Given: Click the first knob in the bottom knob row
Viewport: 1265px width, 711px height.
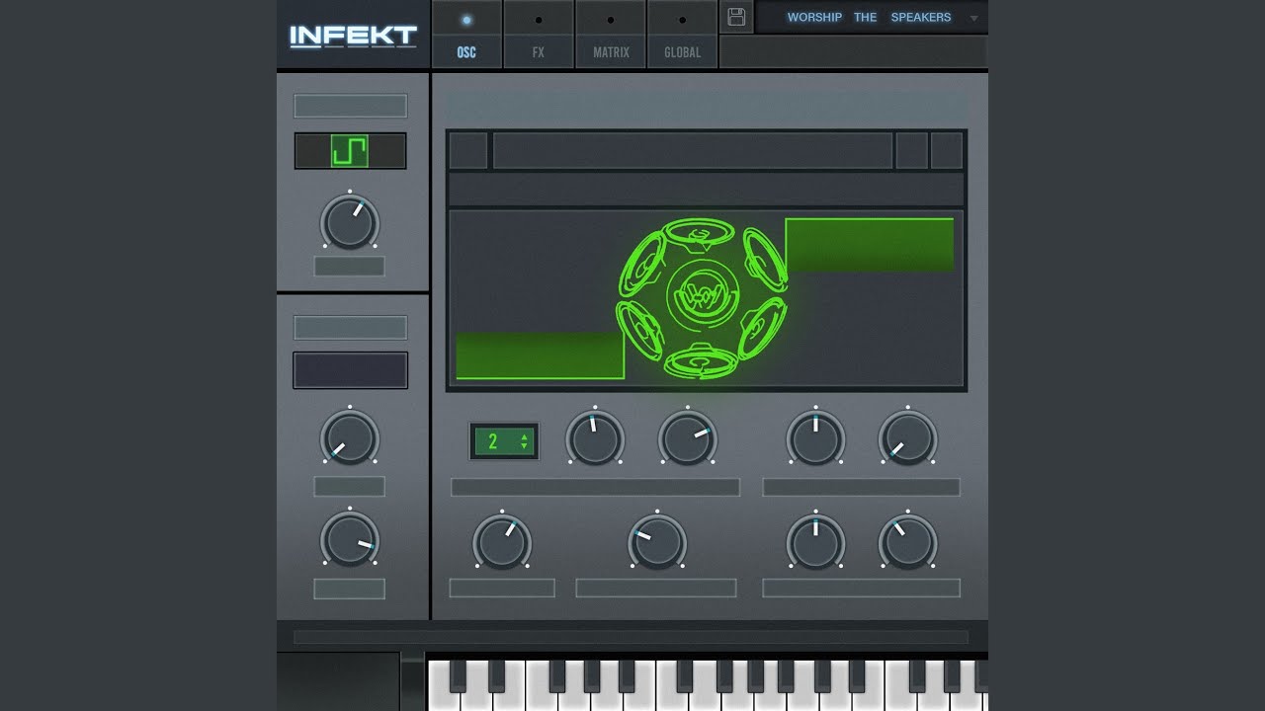Looking at the screenshot, I should (x=502, y=543).
